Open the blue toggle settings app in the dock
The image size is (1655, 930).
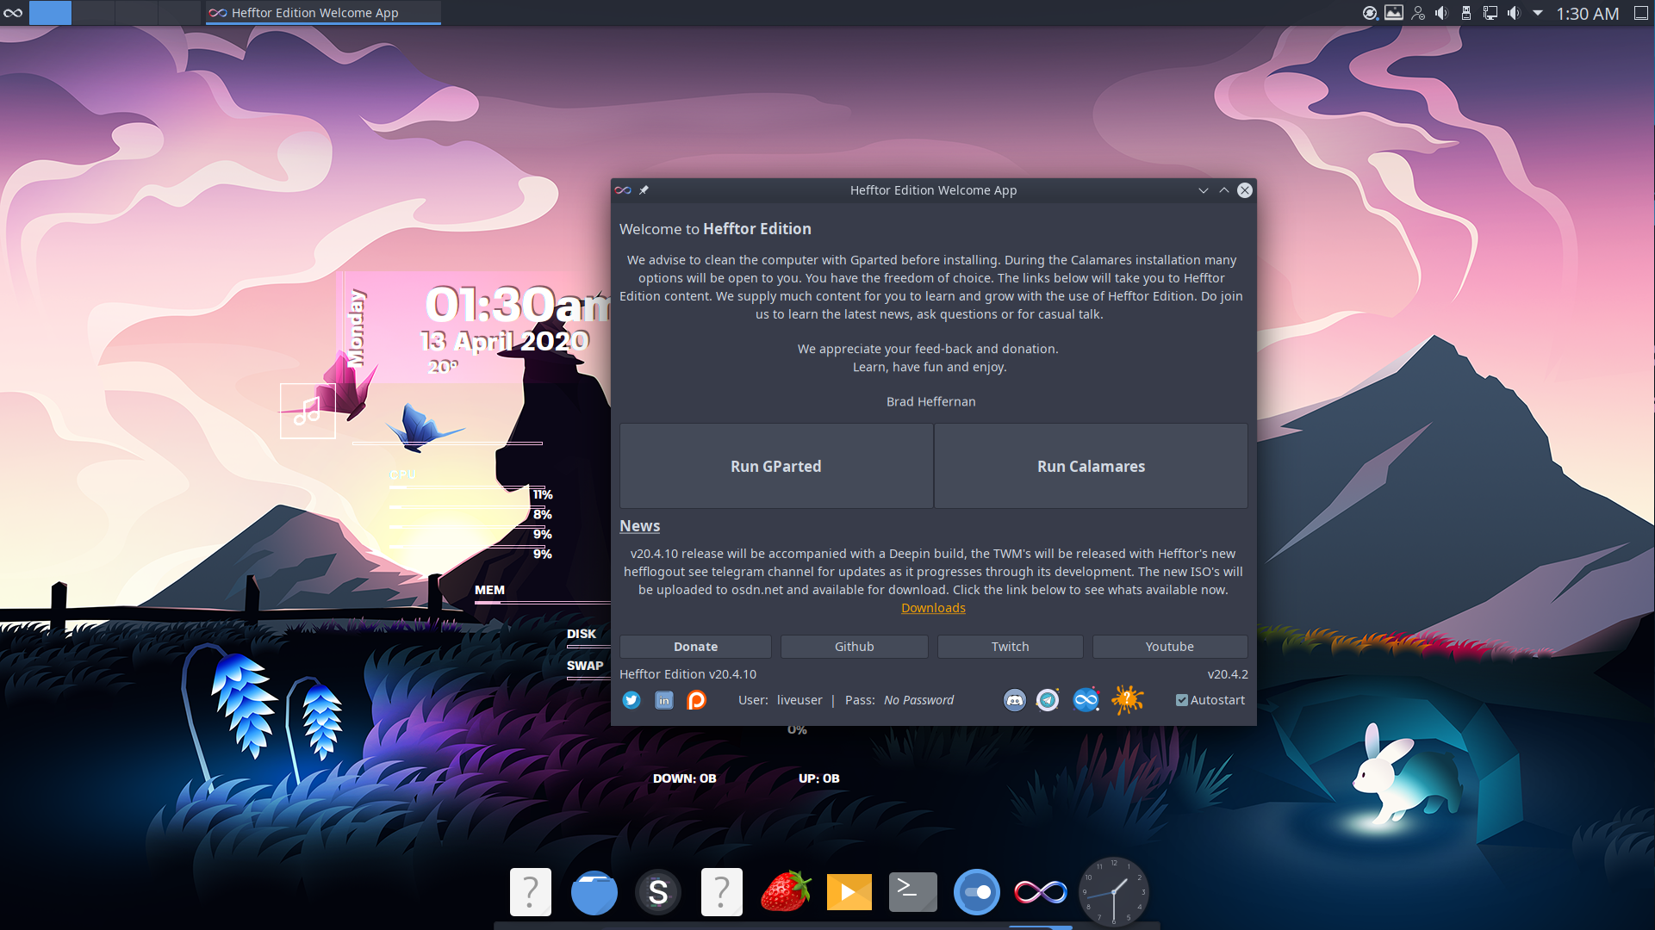click(977, 892)
